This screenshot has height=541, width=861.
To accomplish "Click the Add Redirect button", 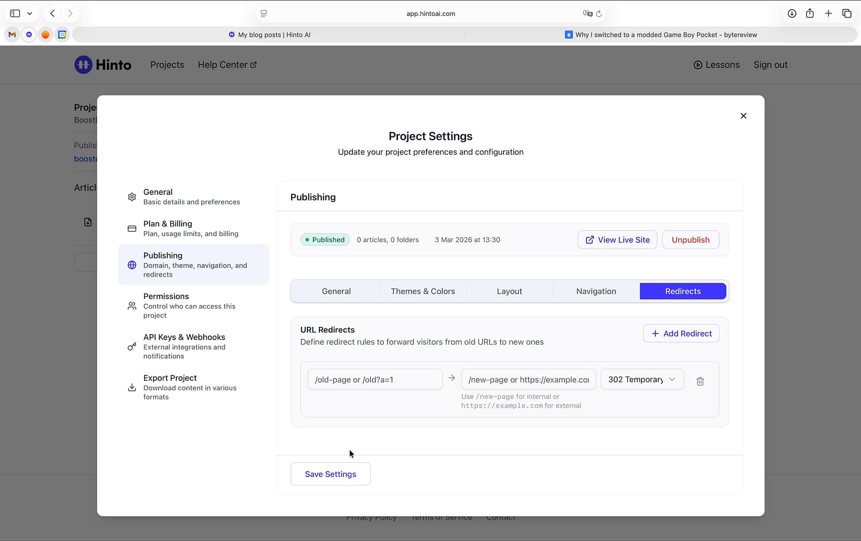I will point(681,334).
